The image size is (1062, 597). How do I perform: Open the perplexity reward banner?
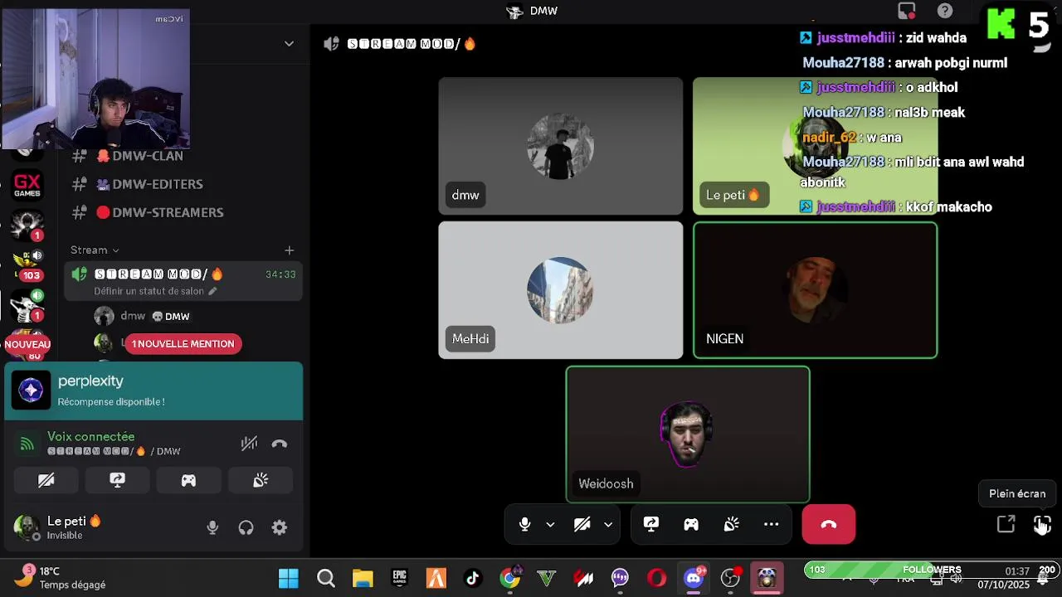153,391
